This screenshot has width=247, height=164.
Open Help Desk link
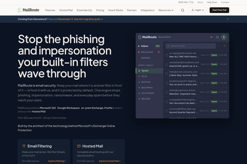pos(212,2)
